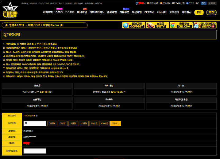The height and width of the screenshot is (159, 220).
Task: Open 라이브카지노 in the main navigation
Action: [97, 12]
